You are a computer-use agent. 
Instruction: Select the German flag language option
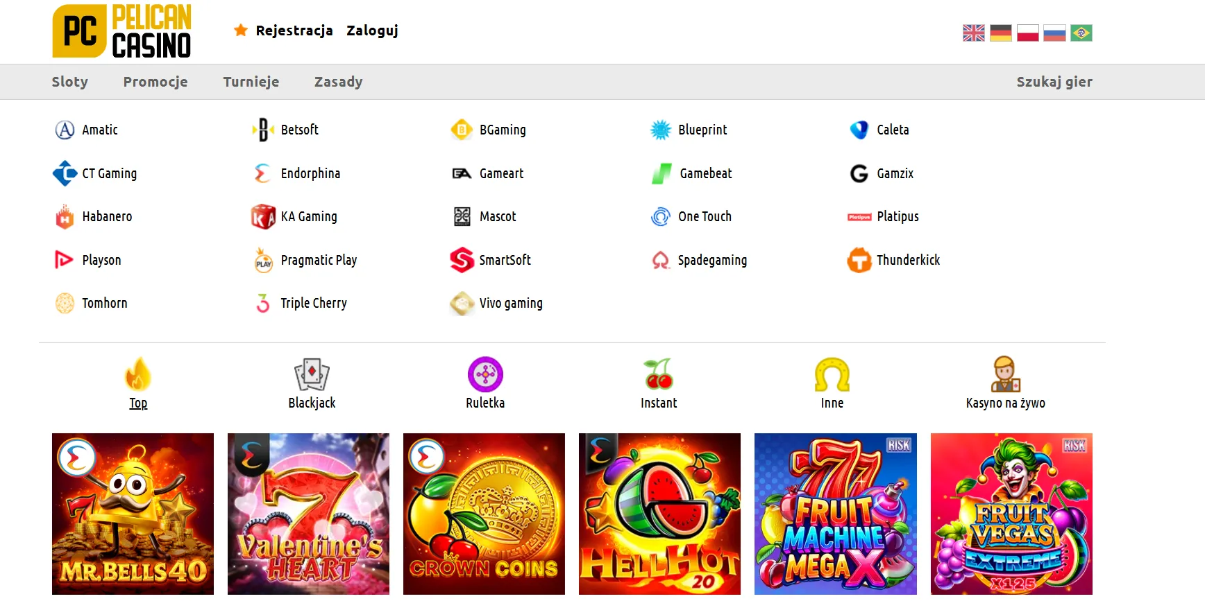click(x=1000, y=33)
